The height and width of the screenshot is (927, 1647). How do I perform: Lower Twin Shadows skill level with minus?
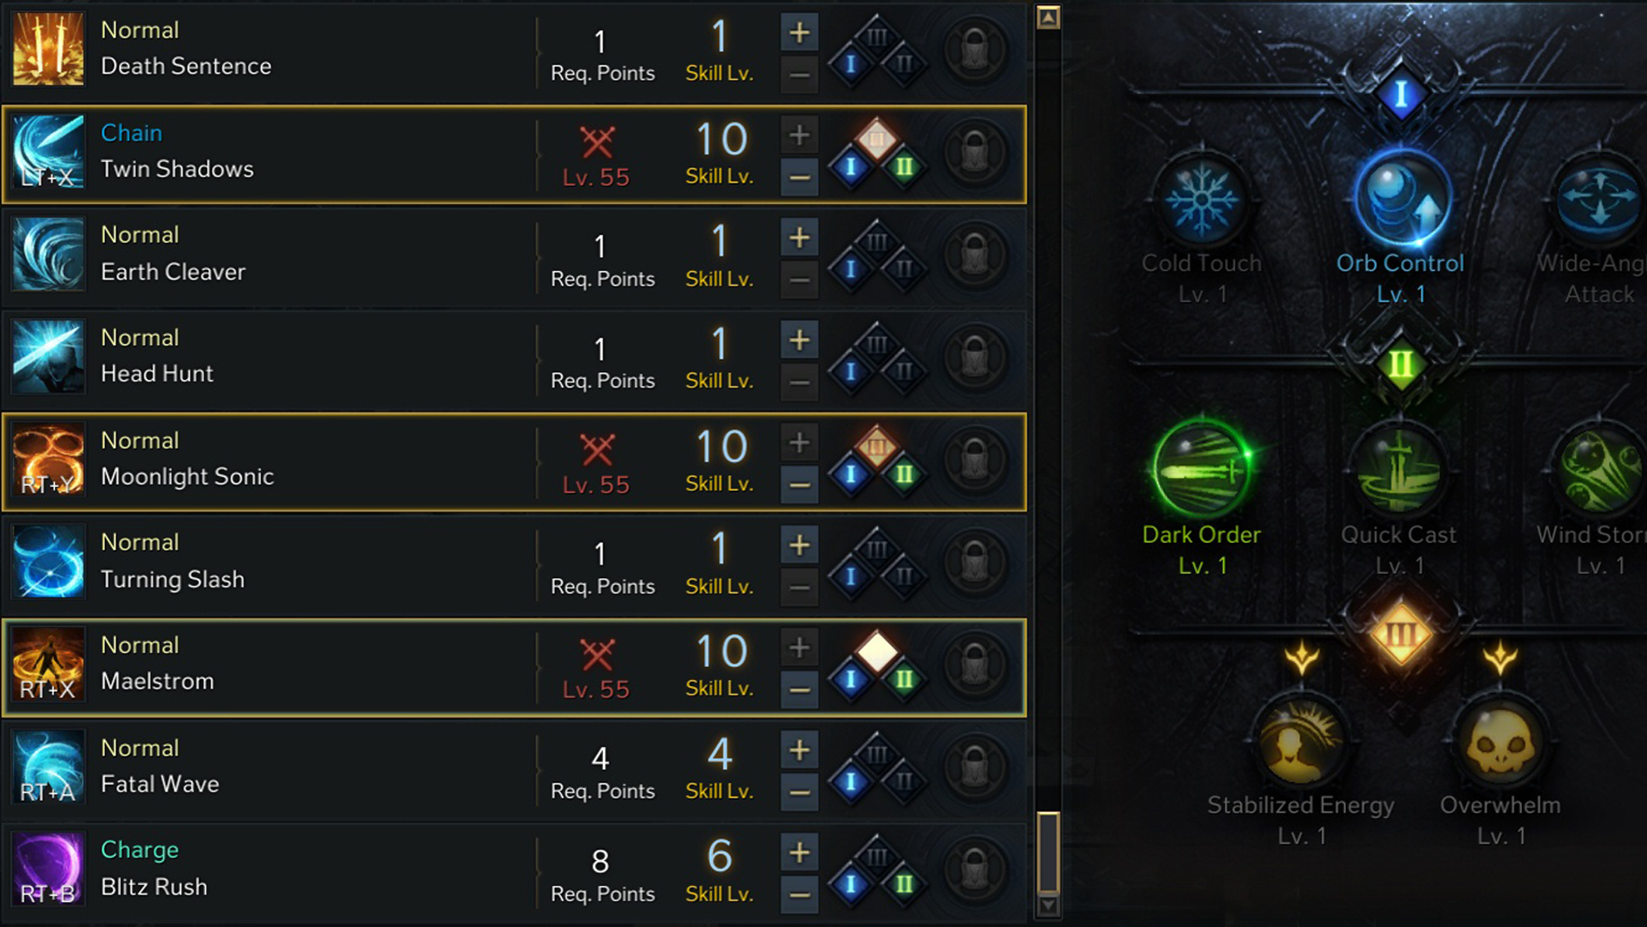799,178
